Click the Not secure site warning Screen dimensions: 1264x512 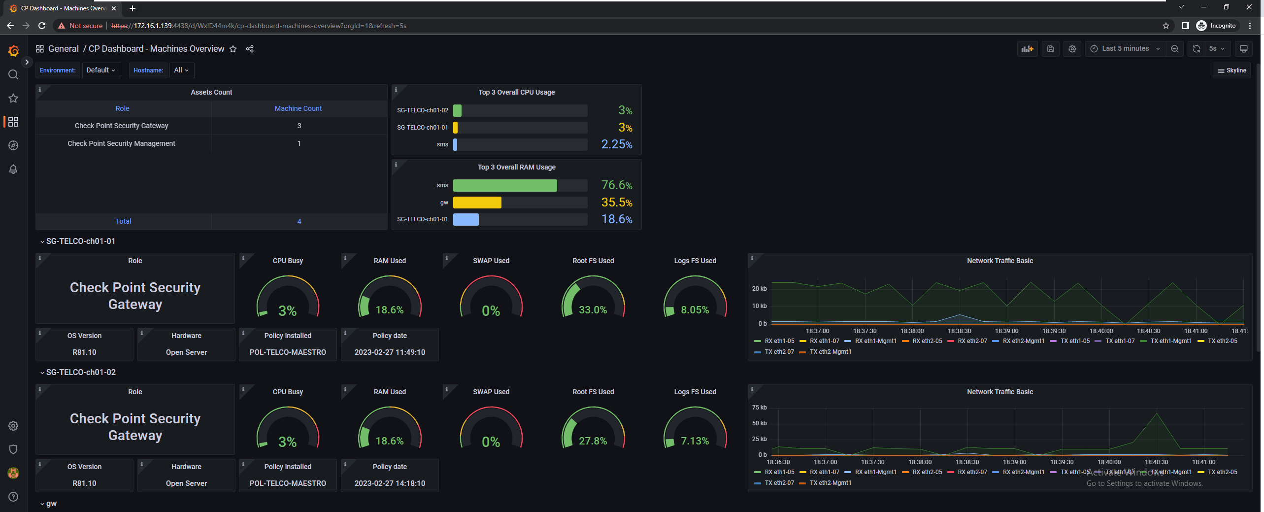click(x=80, y=26)
